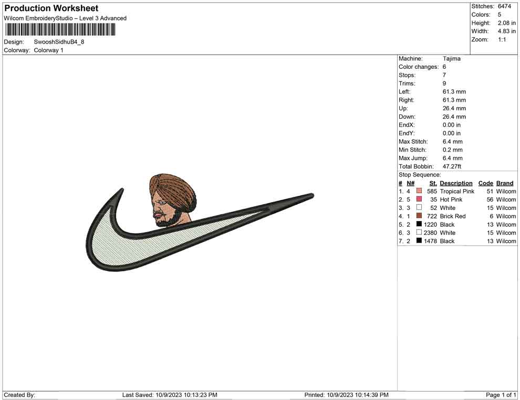Click 'Wilcom EmbroideryStudio – Level 3 Advanced' text
520x400 pixels.
coord(65,18)
